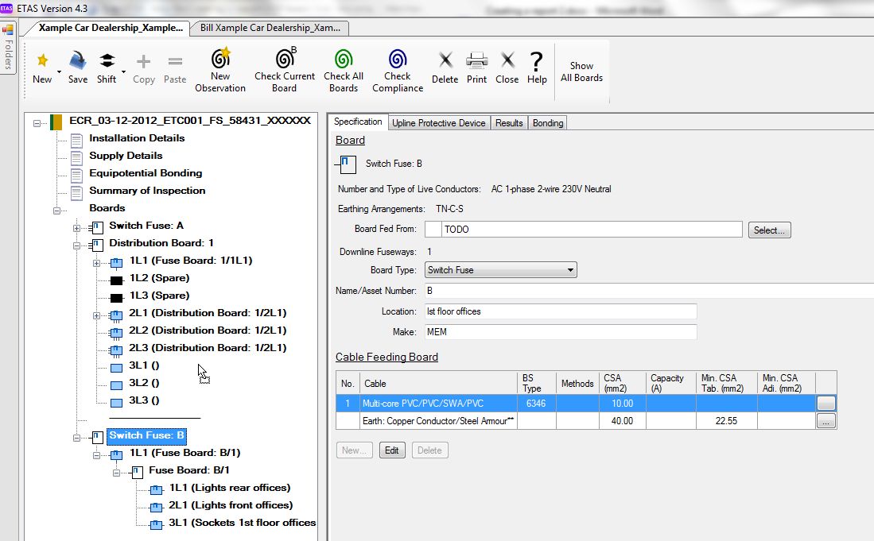This screenshot has width=874, height=541.
Task: Select Installation Details in tree
Action: (x=137, y=138)
